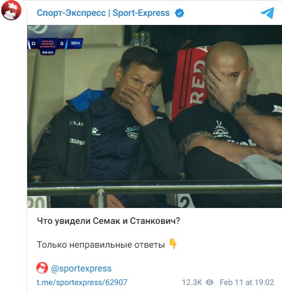Image resolution: width=282 pixels, height=293 pixels.
Task: Open the "Feb 11 at 19:02" timestamp link
Action: (x=247, y=282)
